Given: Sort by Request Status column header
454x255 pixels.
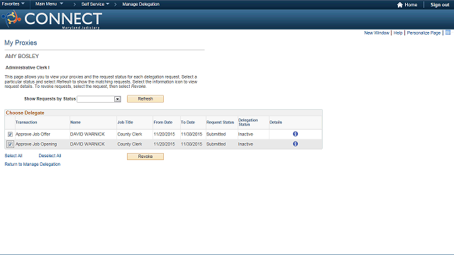Looking at the screenshot, I should tap(220, 123).
